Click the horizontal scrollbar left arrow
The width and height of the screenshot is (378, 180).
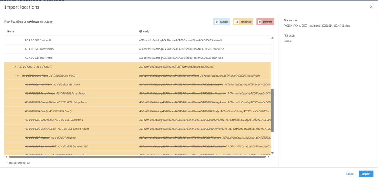[7, 157]
